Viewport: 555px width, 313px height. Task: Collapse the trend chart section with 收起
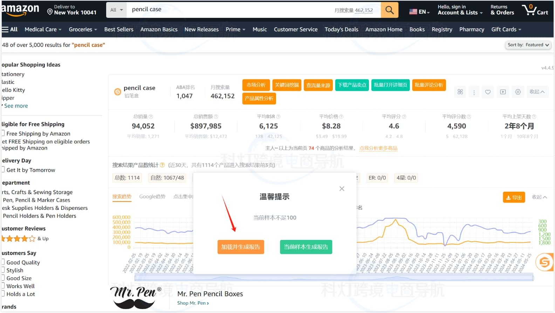pos(539,197)
